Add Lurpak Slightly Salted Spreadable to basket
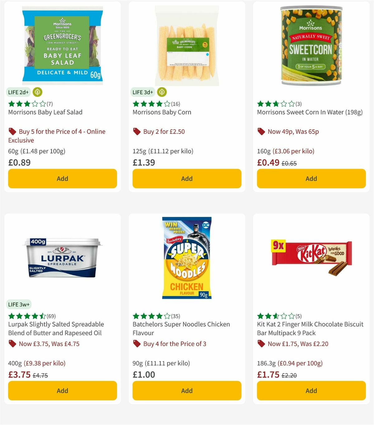The width and height of the screenshot is (374, 425). pyautogui.click(x=62, y=391)
